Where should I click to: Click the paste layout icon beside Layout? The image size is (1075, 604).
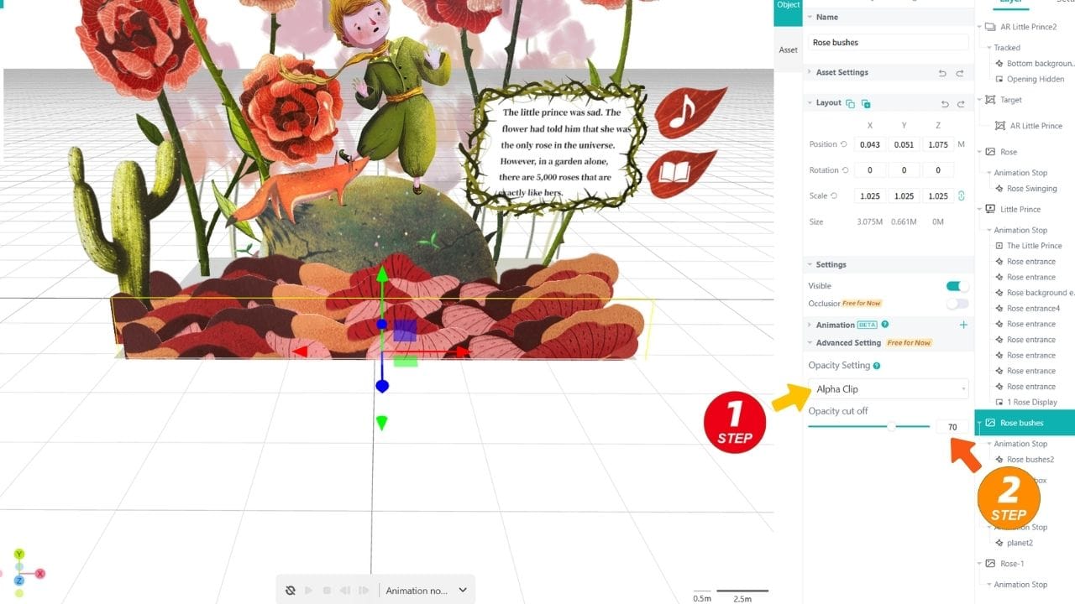(866, 103)
